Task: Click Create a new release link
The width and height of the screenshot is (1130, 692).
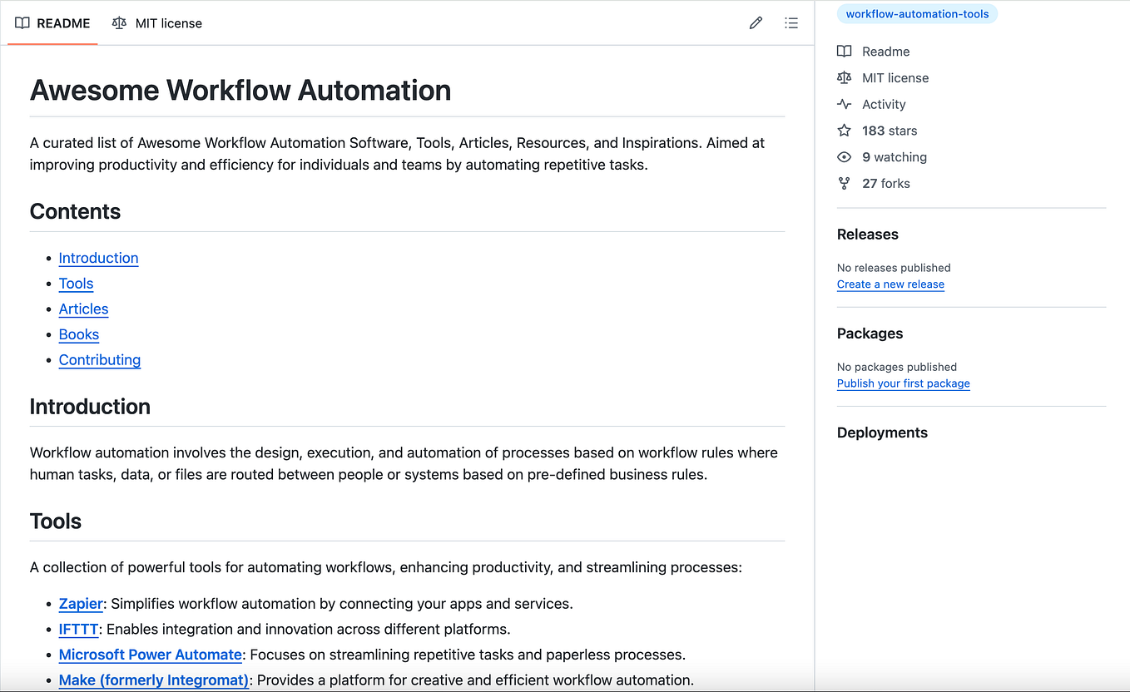Action: (890, 284)
